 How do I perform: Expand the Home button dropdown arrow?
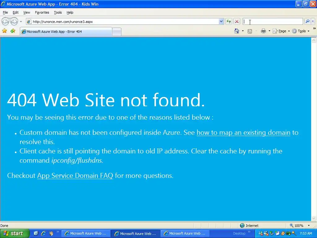(x=243, y=31)
